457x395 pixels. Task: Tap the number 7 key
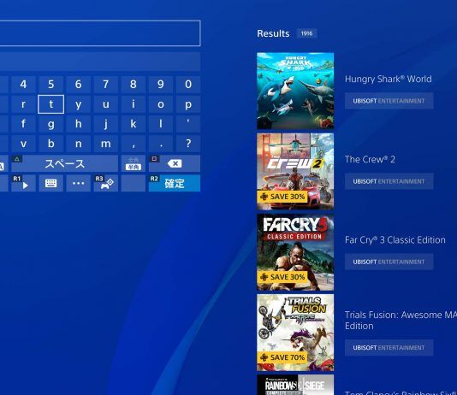click(x=106, y=84)
